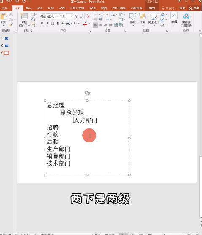Toggle italic formatting button
Screen dimensions: 202x235
pyautogui.click(x=47, y=24)
